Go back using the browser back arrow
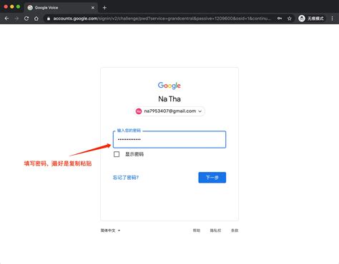339x264 pixels. click(x=6, y=19)
